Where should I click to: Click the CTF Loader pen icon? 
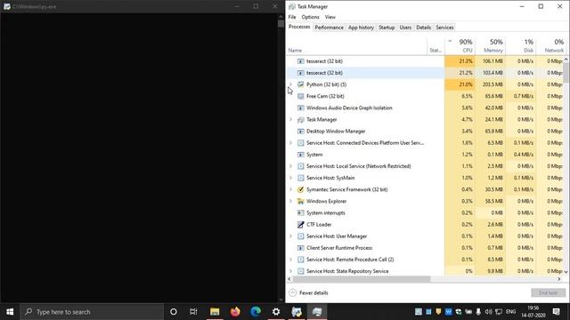(301, 225)
